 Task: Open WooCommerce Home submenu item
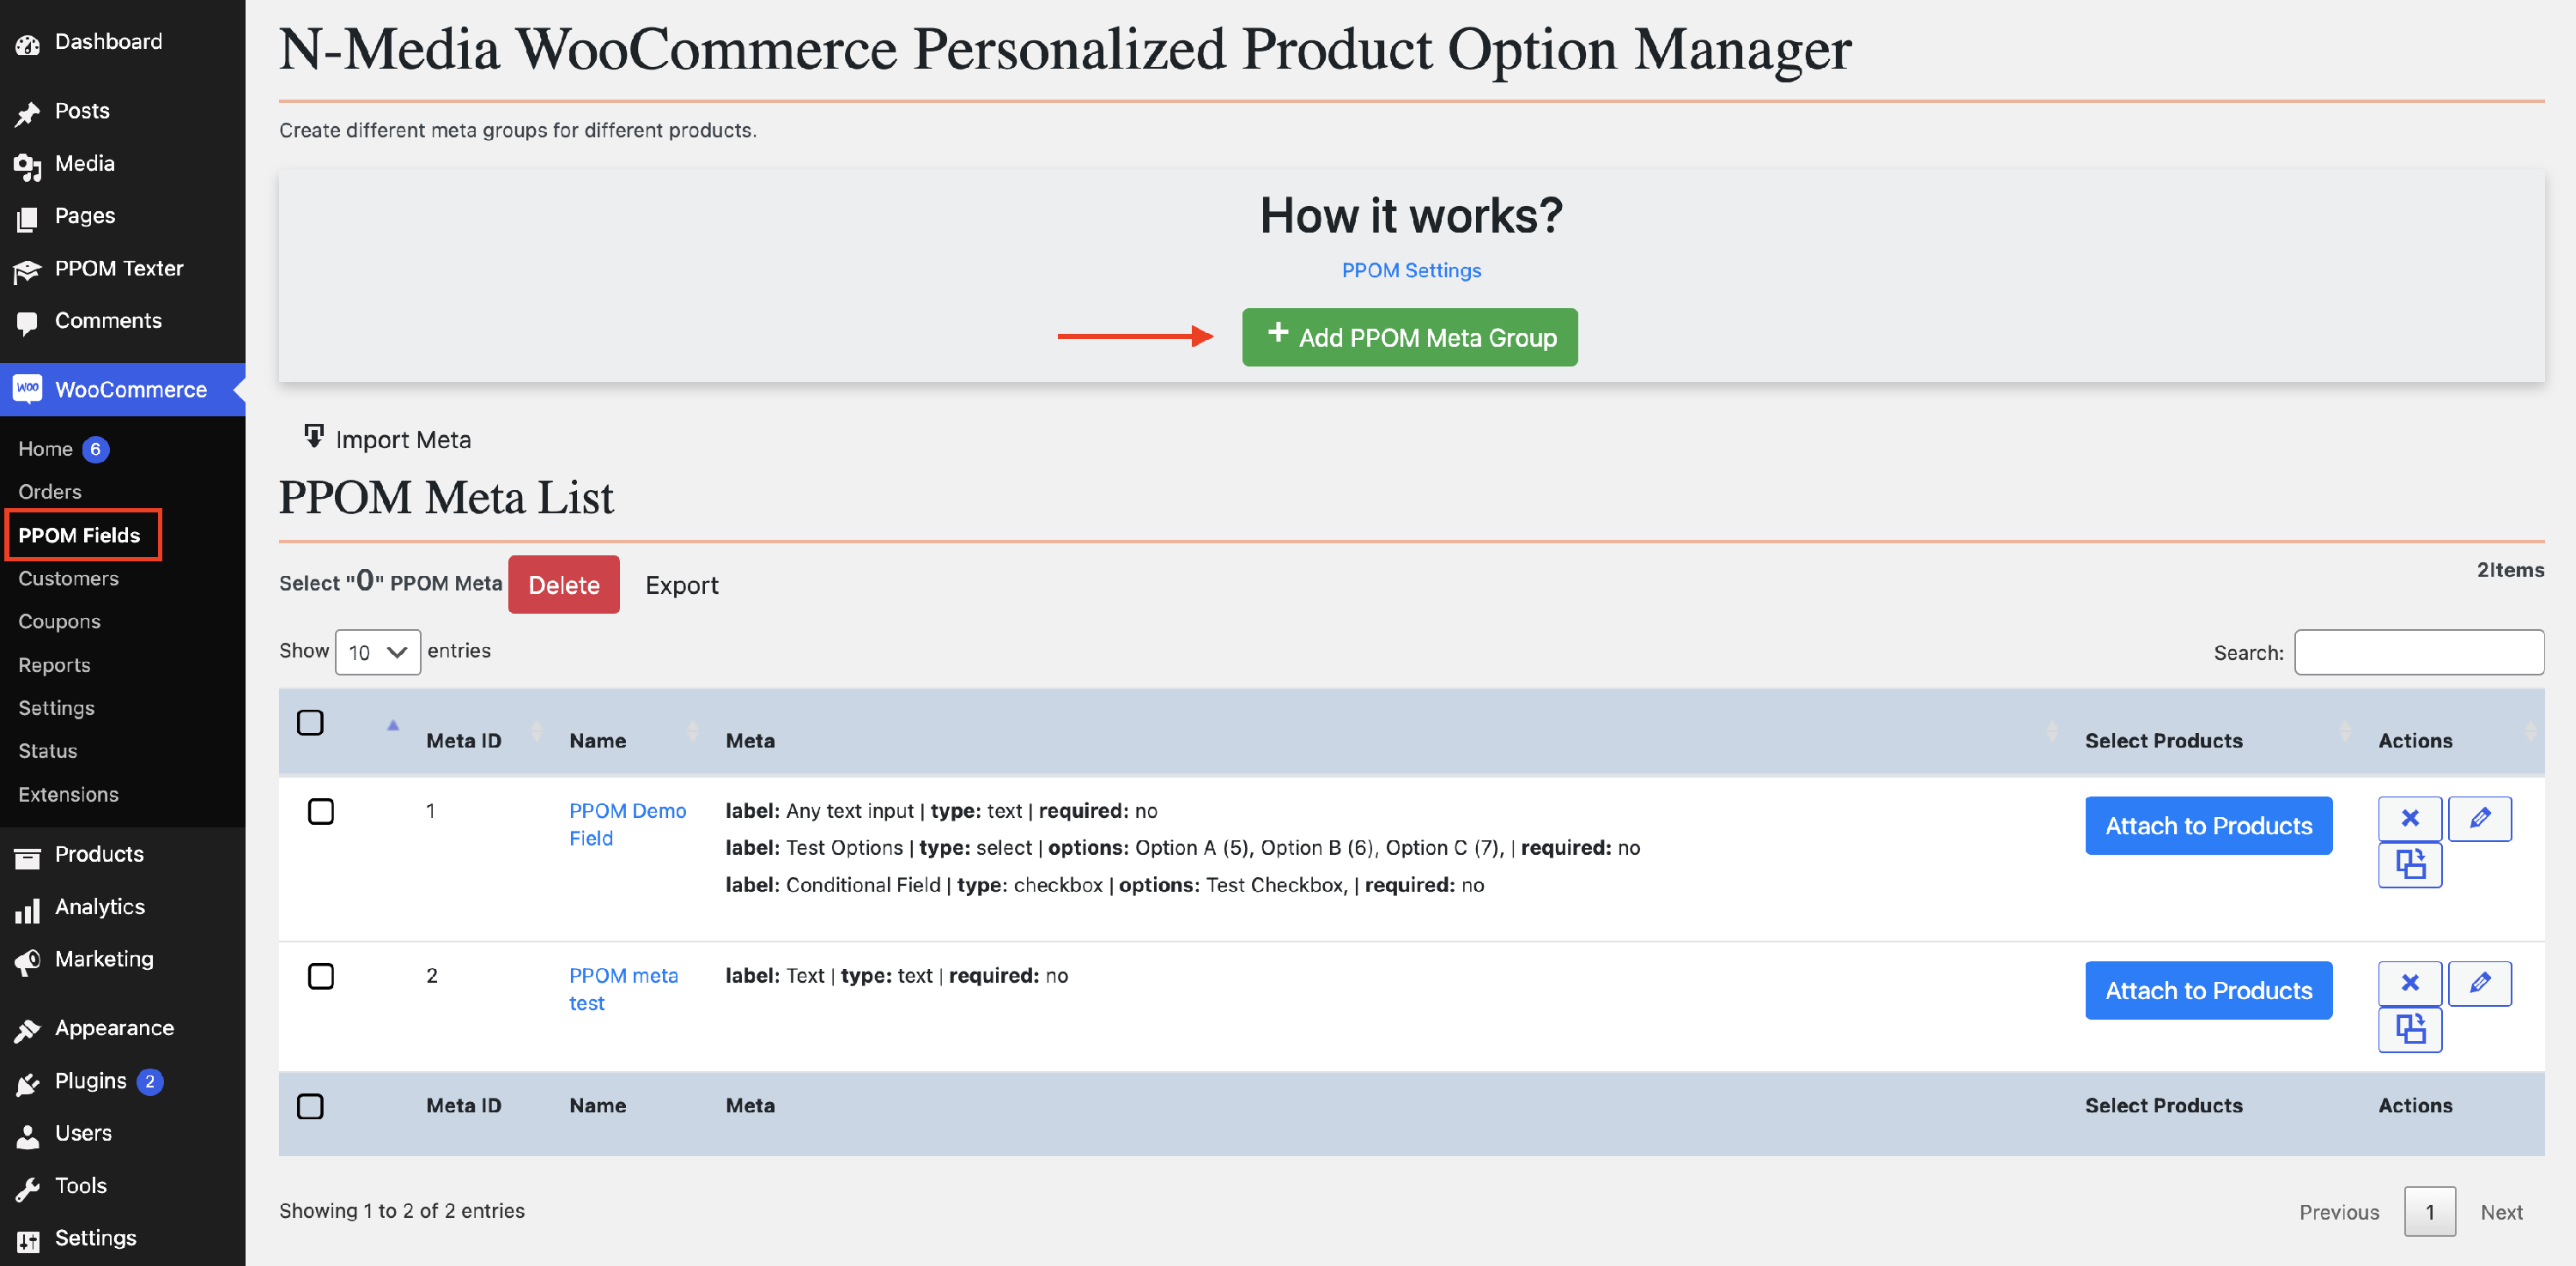point(45,449)
